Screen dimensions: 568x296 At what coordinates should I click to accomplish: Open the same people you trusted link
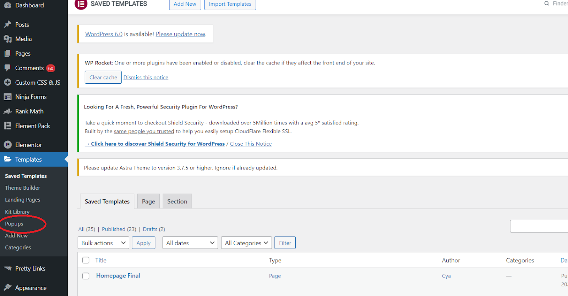(144, 131)
